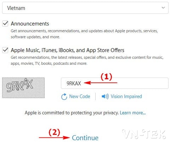Click the New Code refresh icon
This screenshot has height=143, width=170.
click(x=64, y=97)
